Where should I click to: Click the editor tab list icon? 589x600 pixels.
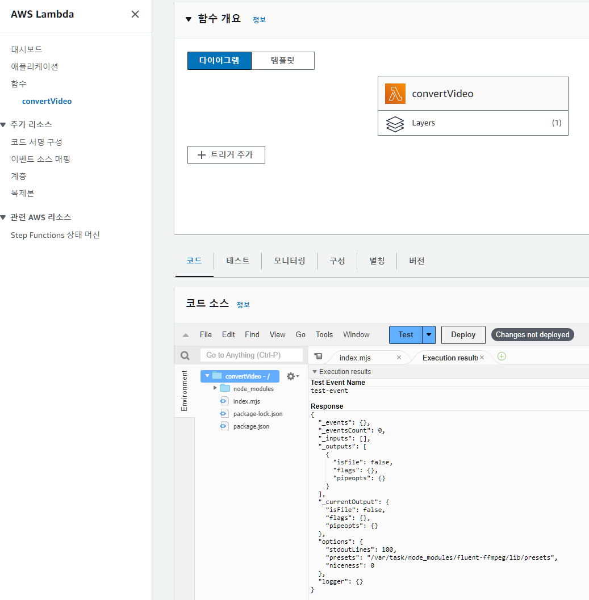point(318,356)
